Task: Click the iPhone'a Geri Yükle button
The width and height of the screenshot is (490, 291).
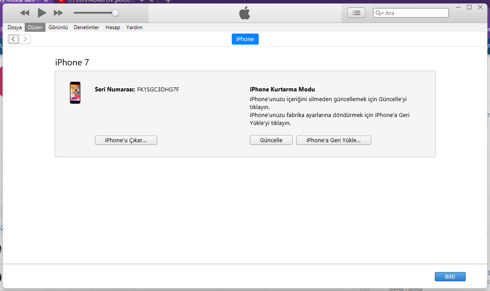Action: pyautogui.click(x=333, y=140)
